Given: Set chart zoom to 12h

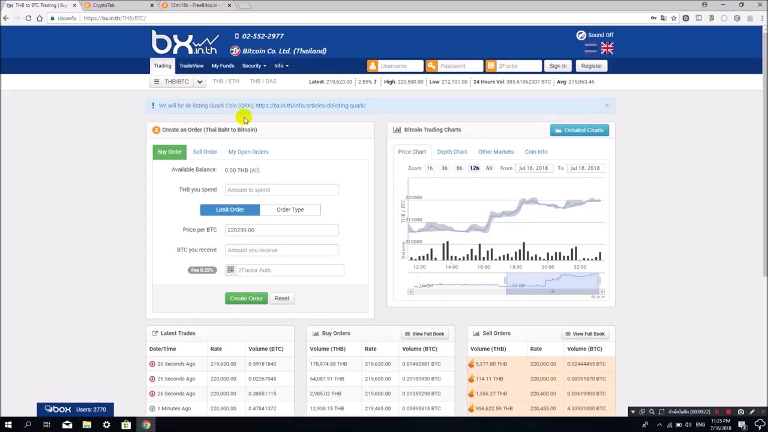Looking at the screenshot, I should [474, 168].
